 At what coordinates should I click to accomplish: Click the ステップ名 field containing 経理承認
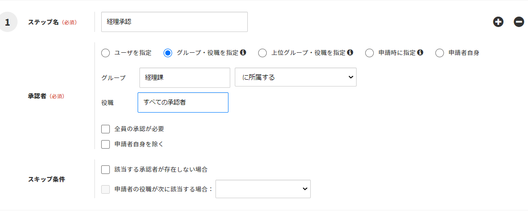click(175, 22)
